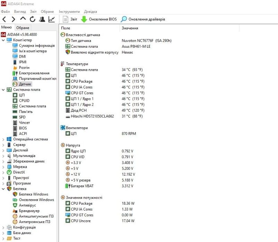This screenshot has height=242, width=278.
Task: Open Оновлення Windows item
Action: pyautogui.click(x=33, y=200)
